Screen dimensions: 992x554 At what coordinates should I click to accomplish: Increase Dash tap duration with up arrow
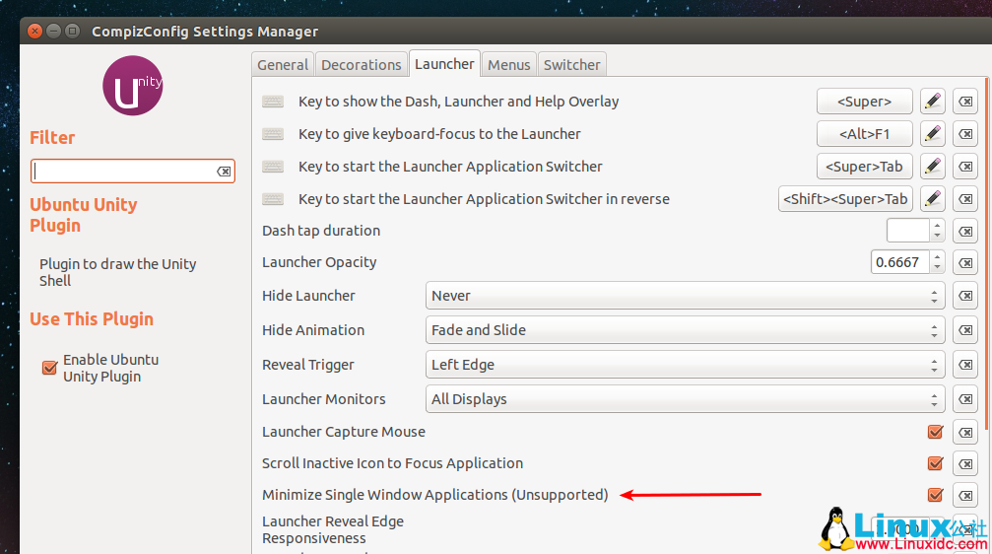937,225
